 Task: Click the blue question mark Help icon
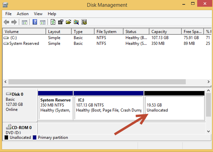tap(35, 22)
